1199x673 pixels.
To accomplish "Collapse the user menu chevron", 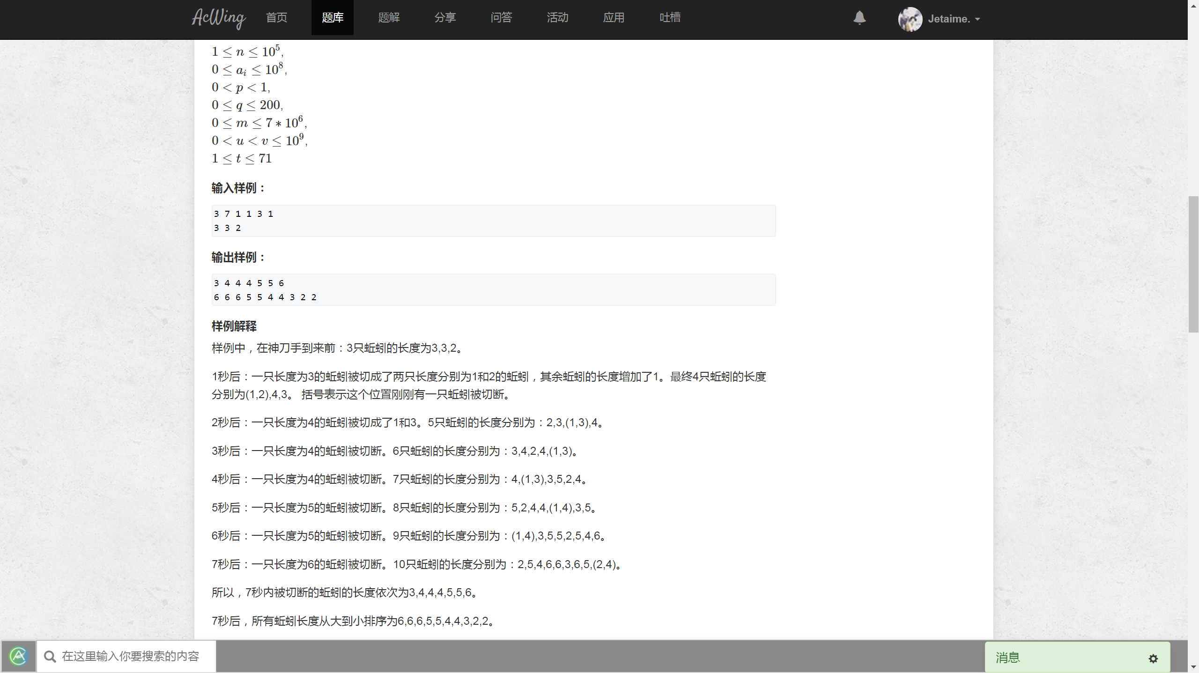I will coord(977,20).
